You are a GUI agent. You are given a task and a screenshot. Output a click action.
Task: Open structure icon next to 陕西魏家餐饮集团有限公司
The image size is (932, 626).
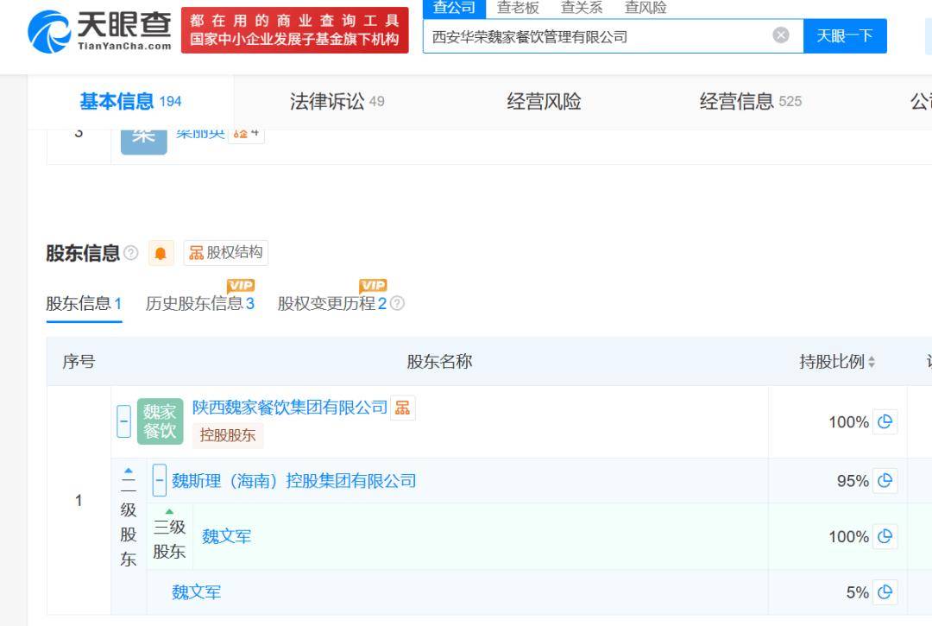402,408
